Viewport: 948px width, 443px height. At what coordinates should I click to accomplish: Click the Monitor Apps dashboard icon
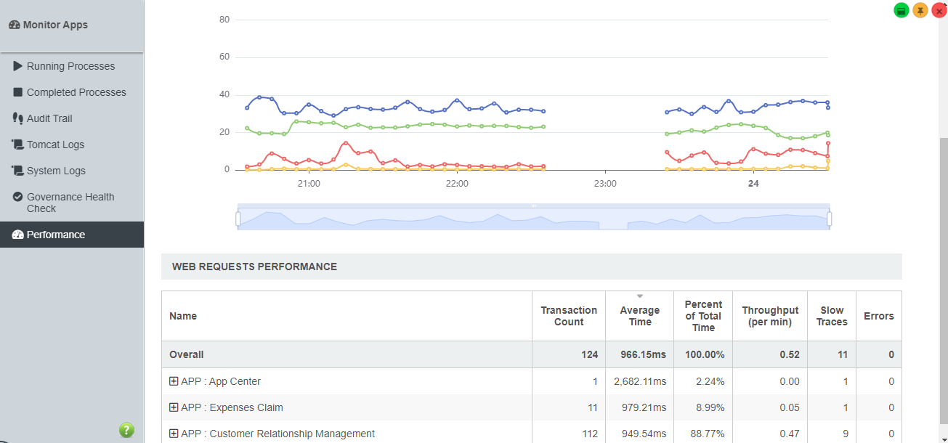(x=15, y=25)
